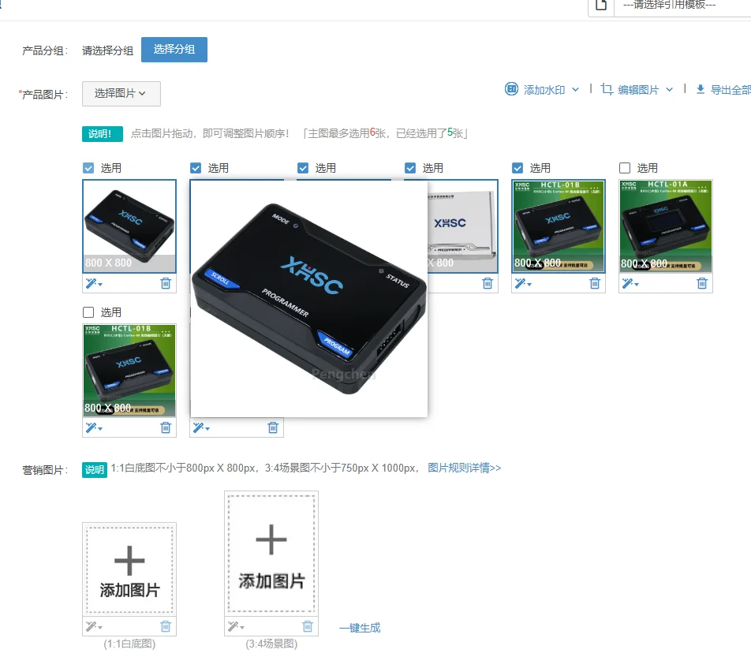Click the 导出全部 download icon

pyautogui.click(x=701, y=90)
